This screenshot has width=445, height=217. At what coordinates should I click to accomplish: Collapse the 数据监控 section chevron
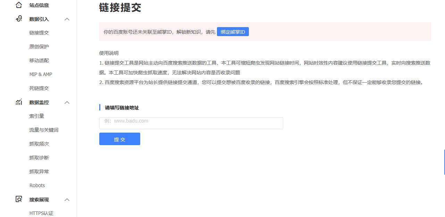point(67,102)
